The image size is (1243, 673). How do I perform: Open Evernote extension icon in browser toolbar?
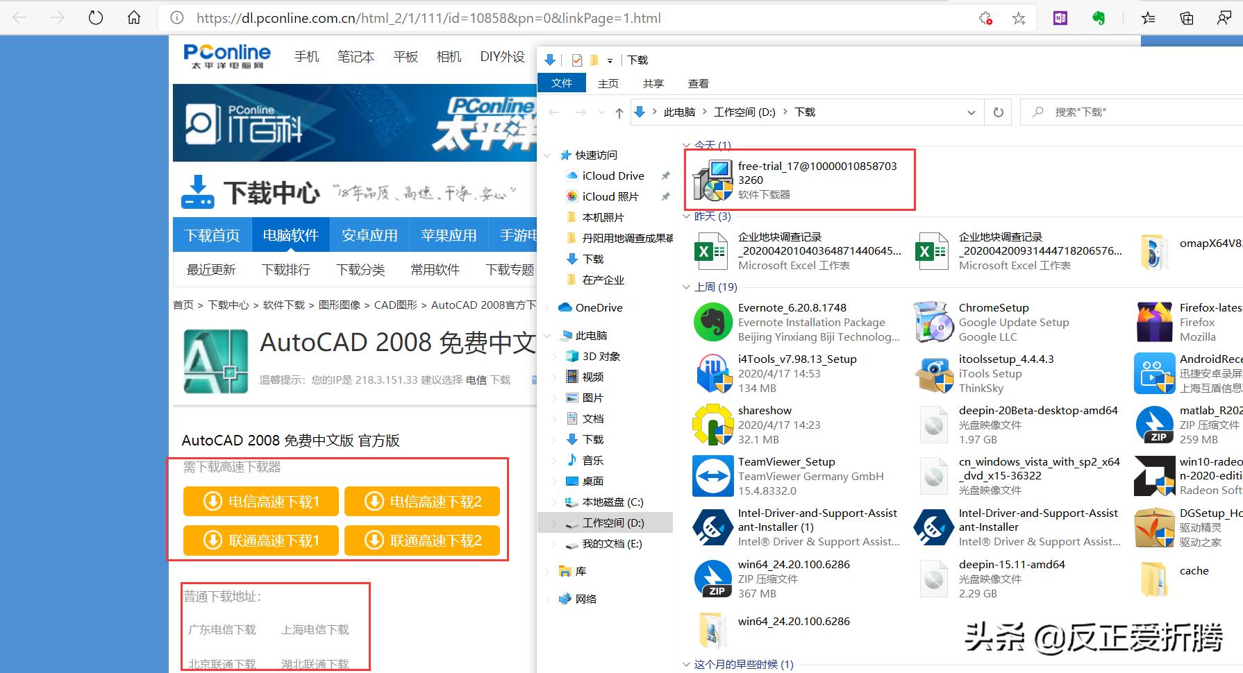pyautogui.click(x=1099, y=19)
